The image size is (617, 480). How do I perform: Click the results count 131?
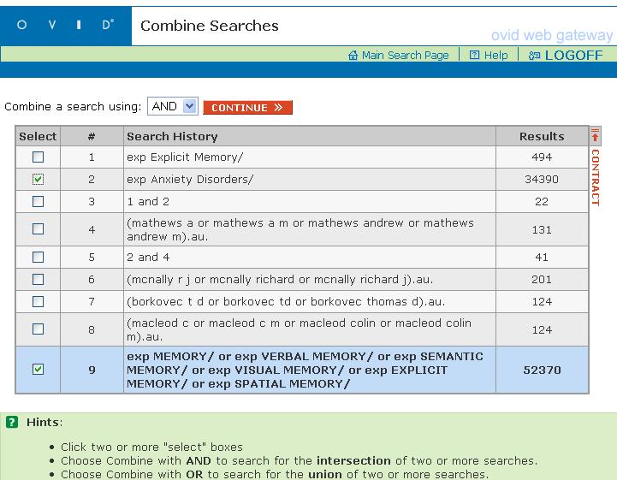[542, 230]
